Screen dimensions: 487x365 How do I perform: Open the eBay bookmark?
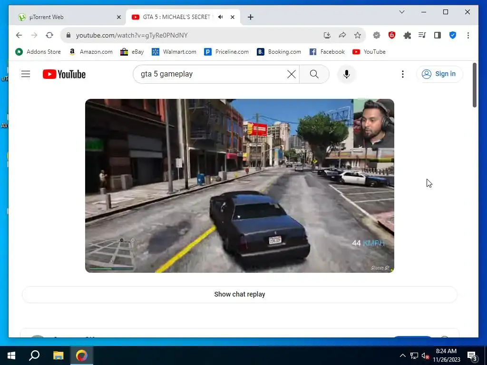click(x=132, y=52)
